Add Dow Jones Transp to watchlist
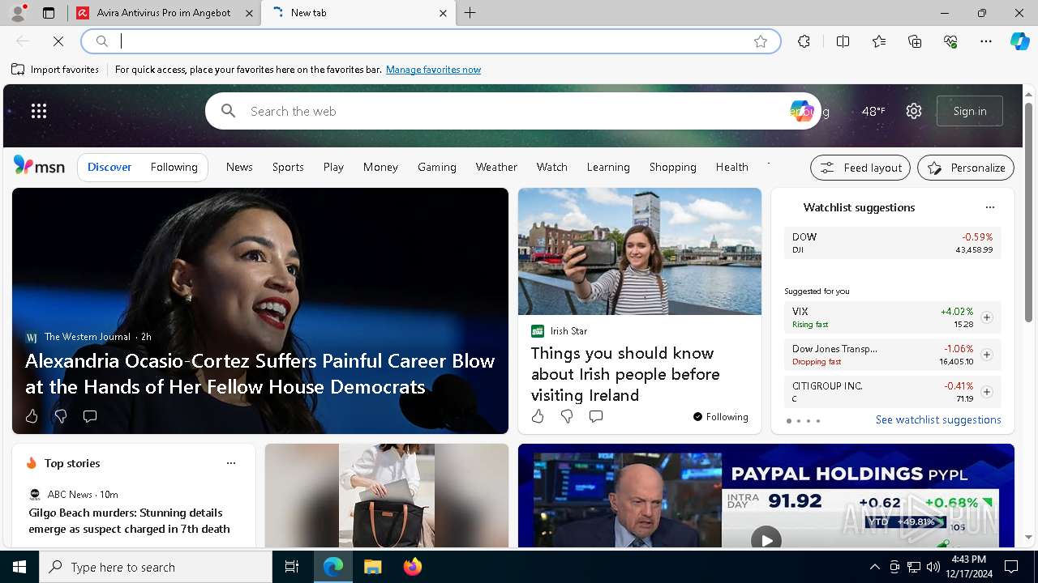 987,355
